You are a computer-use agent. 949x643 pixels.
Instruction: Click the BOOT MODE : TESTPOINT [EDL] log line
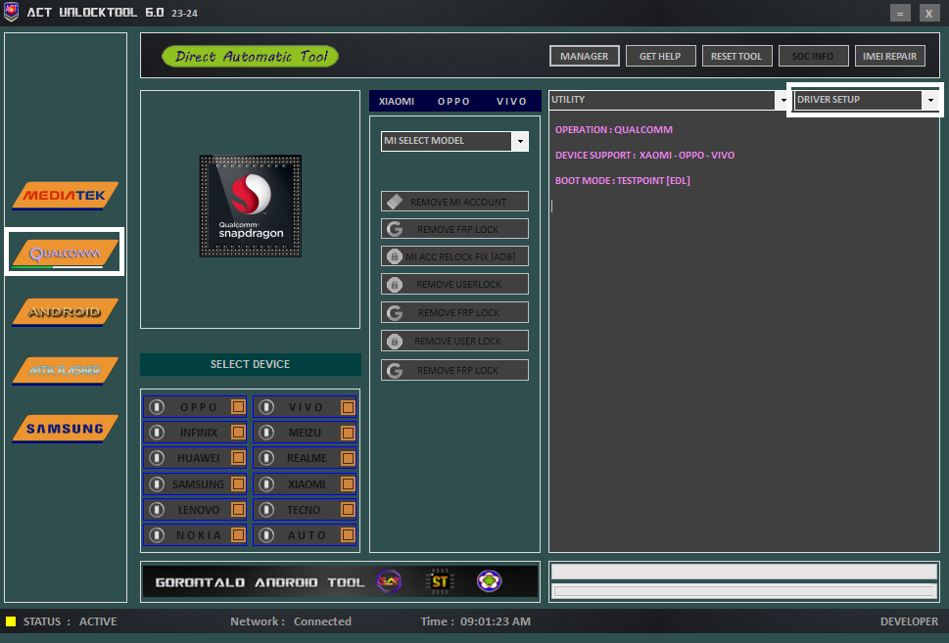[622, 180]
